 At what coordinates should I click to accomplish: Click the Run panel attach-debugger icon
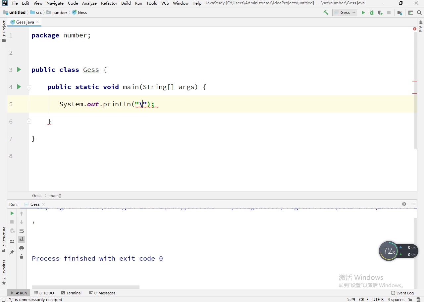click(12, 230)
